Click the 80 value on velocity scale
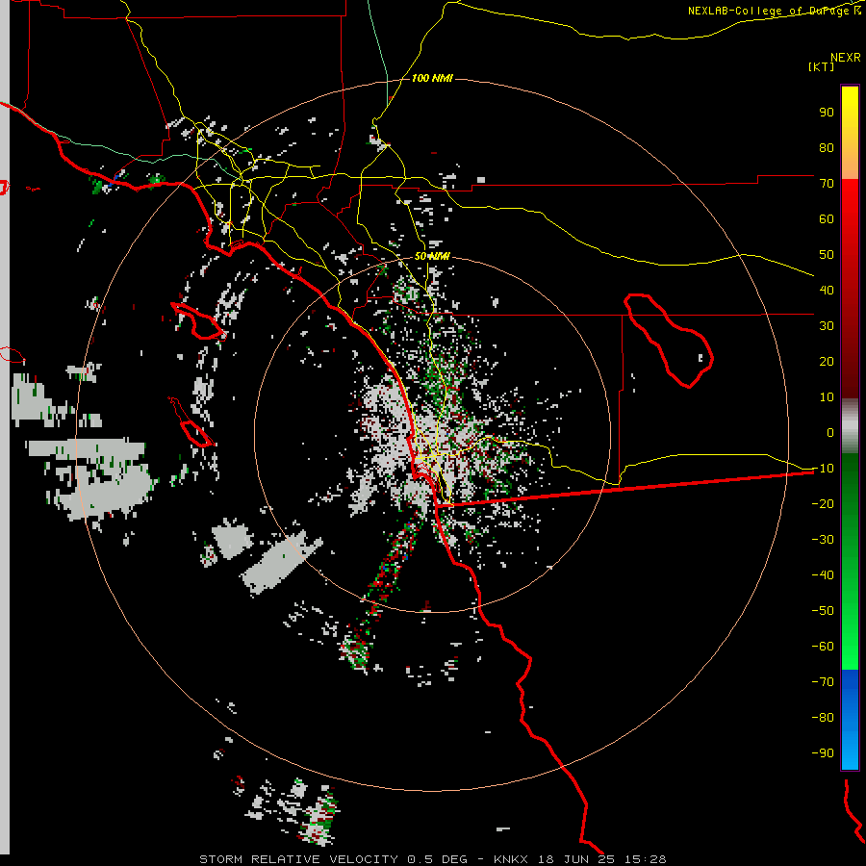The width and height of the screenshot is (866, 866). pyautogui.click(x=827, y=148)
